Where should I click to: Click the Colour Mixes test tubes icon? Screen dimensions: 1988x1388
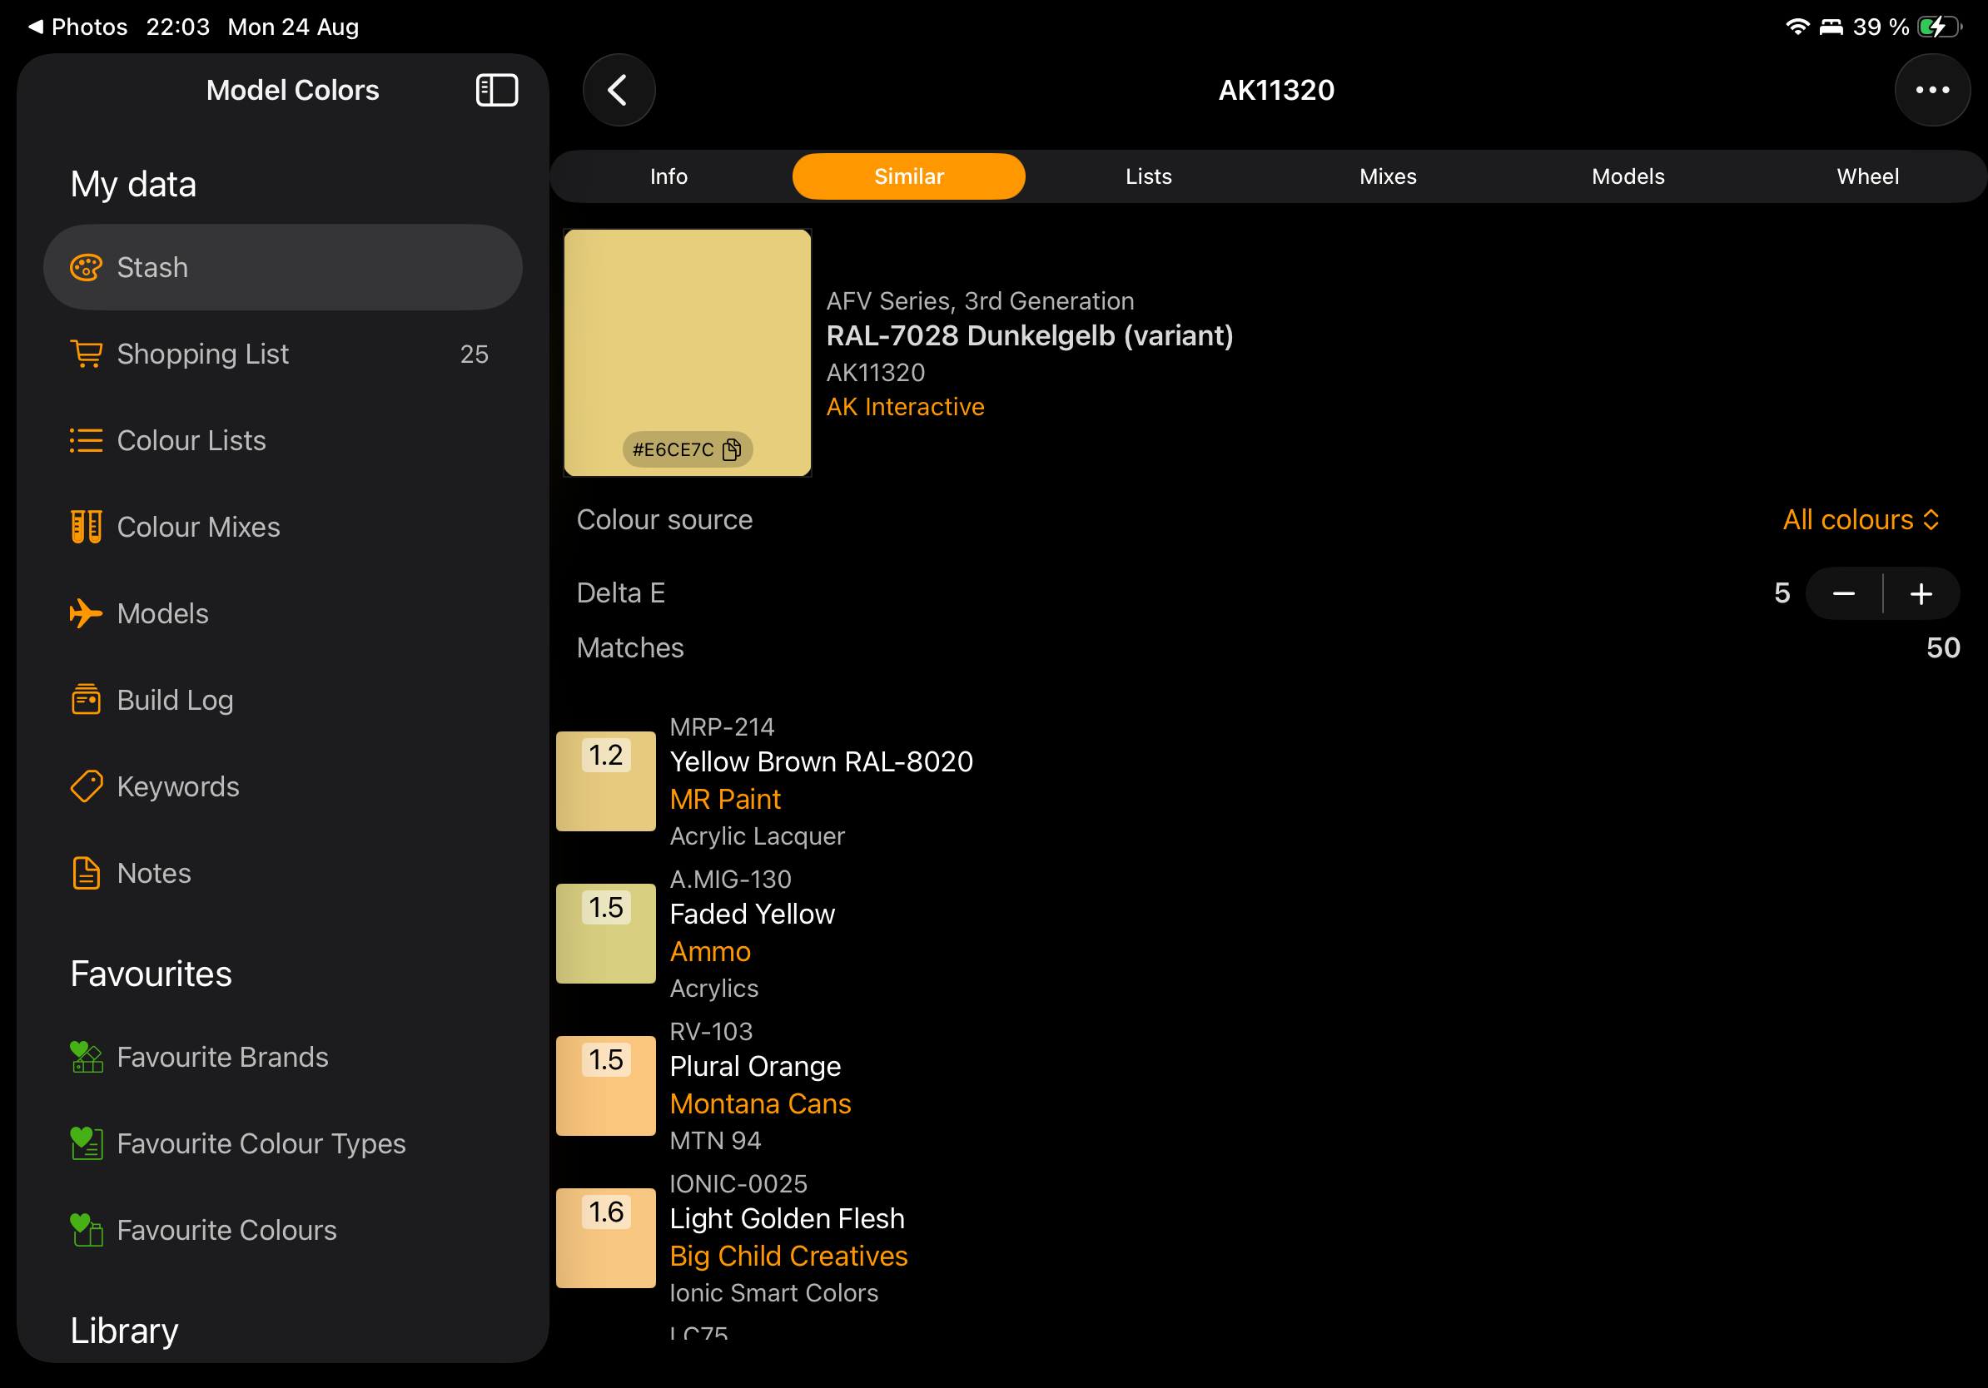(x=86, y=527)
